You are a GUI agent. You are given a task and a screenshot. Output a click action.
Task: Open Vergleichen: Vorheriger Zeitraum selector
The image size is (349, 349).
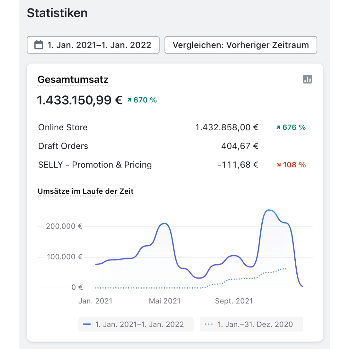point(240,45)
